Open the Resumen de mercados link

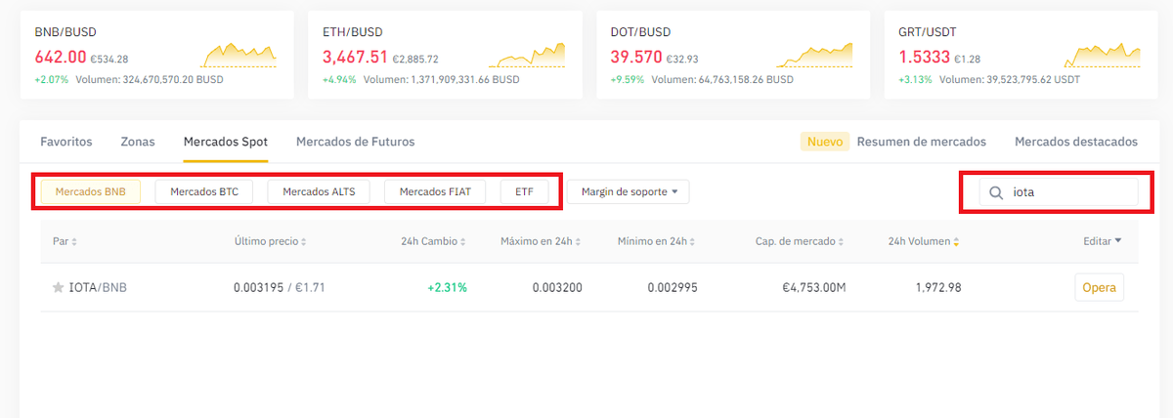point(921,142)
